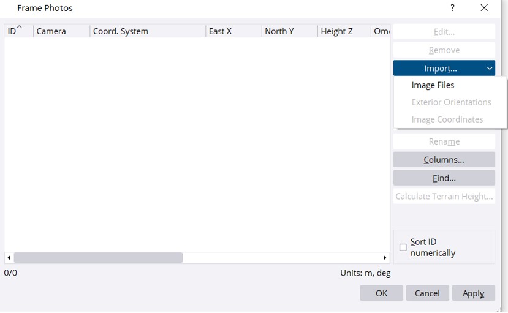
Task: Close the Frame Photos dialog
Action: [484, 8]
